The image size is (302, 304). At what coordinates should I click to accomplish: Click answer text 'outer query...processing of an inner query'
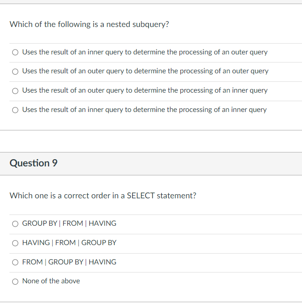(x=145, y=90)
